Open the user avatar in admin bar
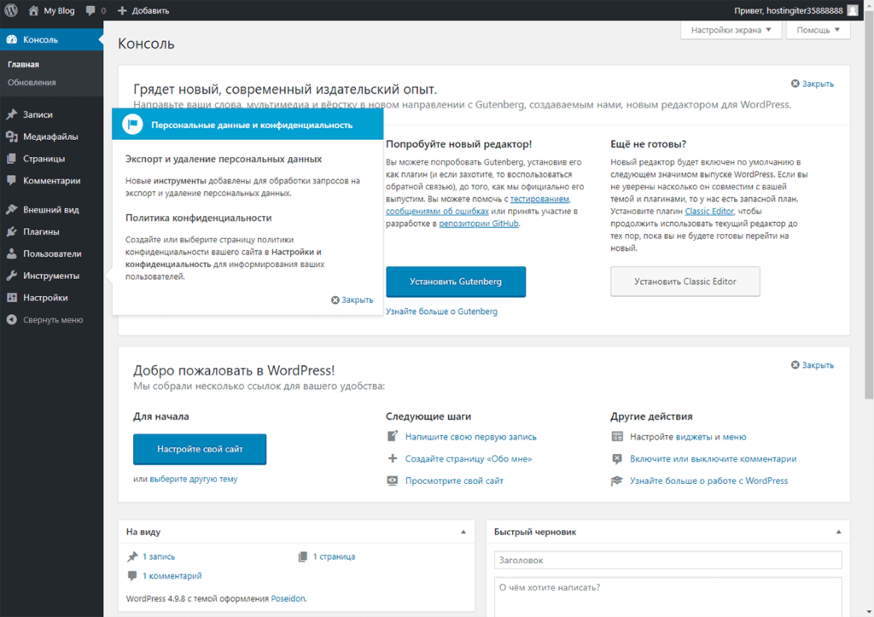 tap(853, 10)
